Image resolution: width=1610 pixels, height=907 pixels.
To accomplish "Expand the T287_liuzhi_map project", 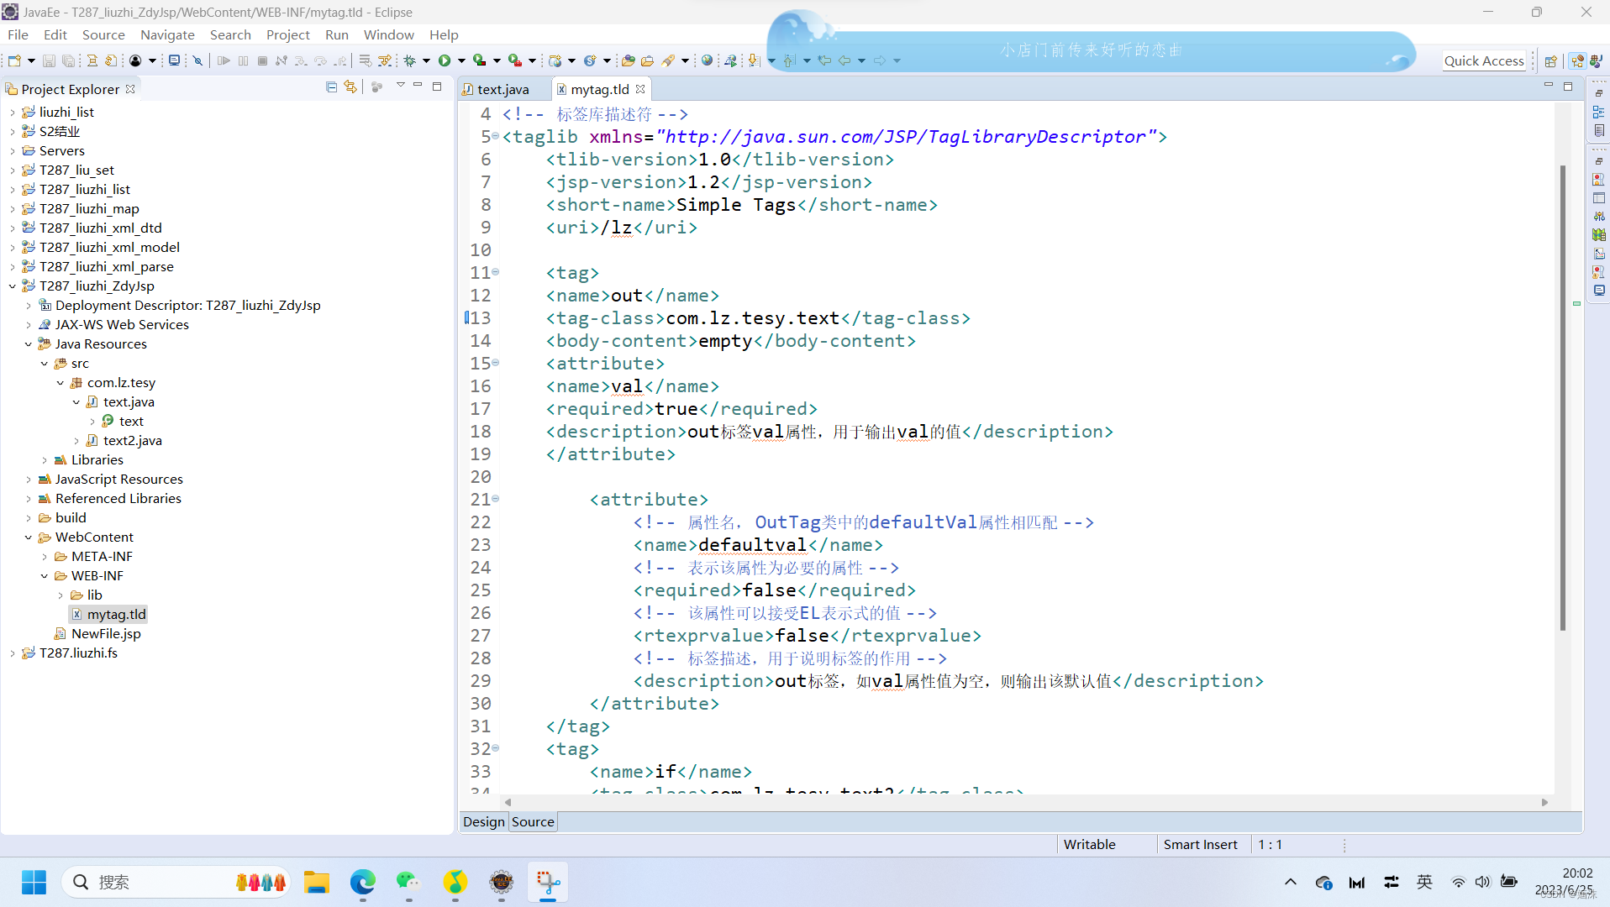I will (x=12, y=209).
